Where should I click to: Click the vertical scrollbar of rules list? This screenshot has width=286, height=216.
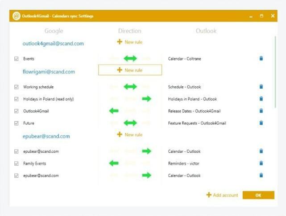(275, 72)
